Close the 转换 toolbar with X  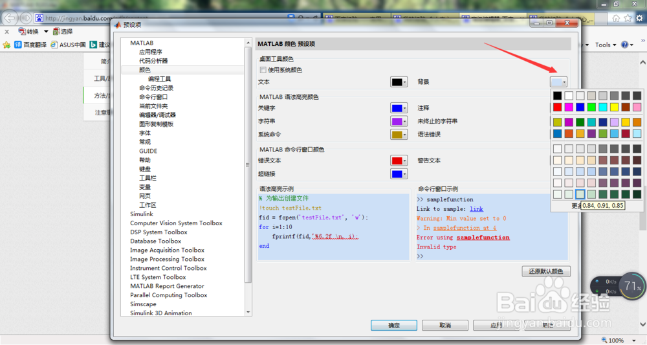pyautogui.click(x=6, y=31)
